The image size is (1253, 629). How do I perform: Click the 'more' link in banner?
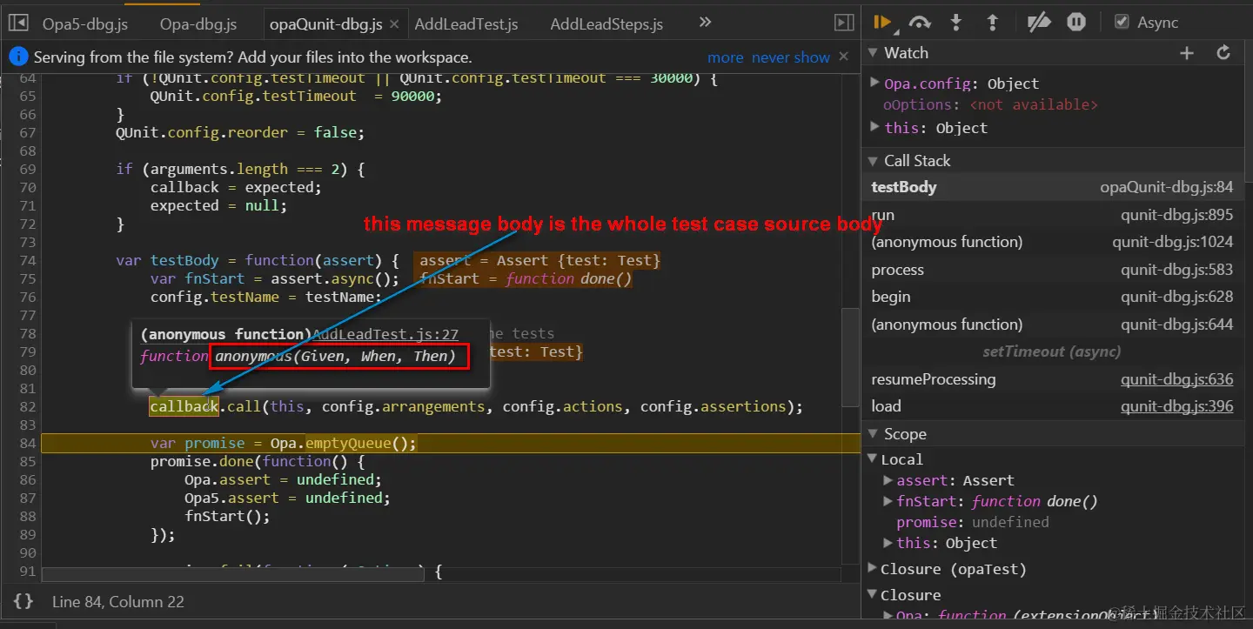(x=726, y=57)
